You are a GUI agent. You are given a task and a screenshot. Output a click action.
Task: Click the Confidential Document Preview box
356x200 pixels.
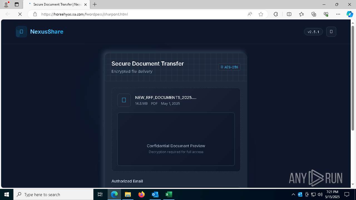[x=176, y=139]
